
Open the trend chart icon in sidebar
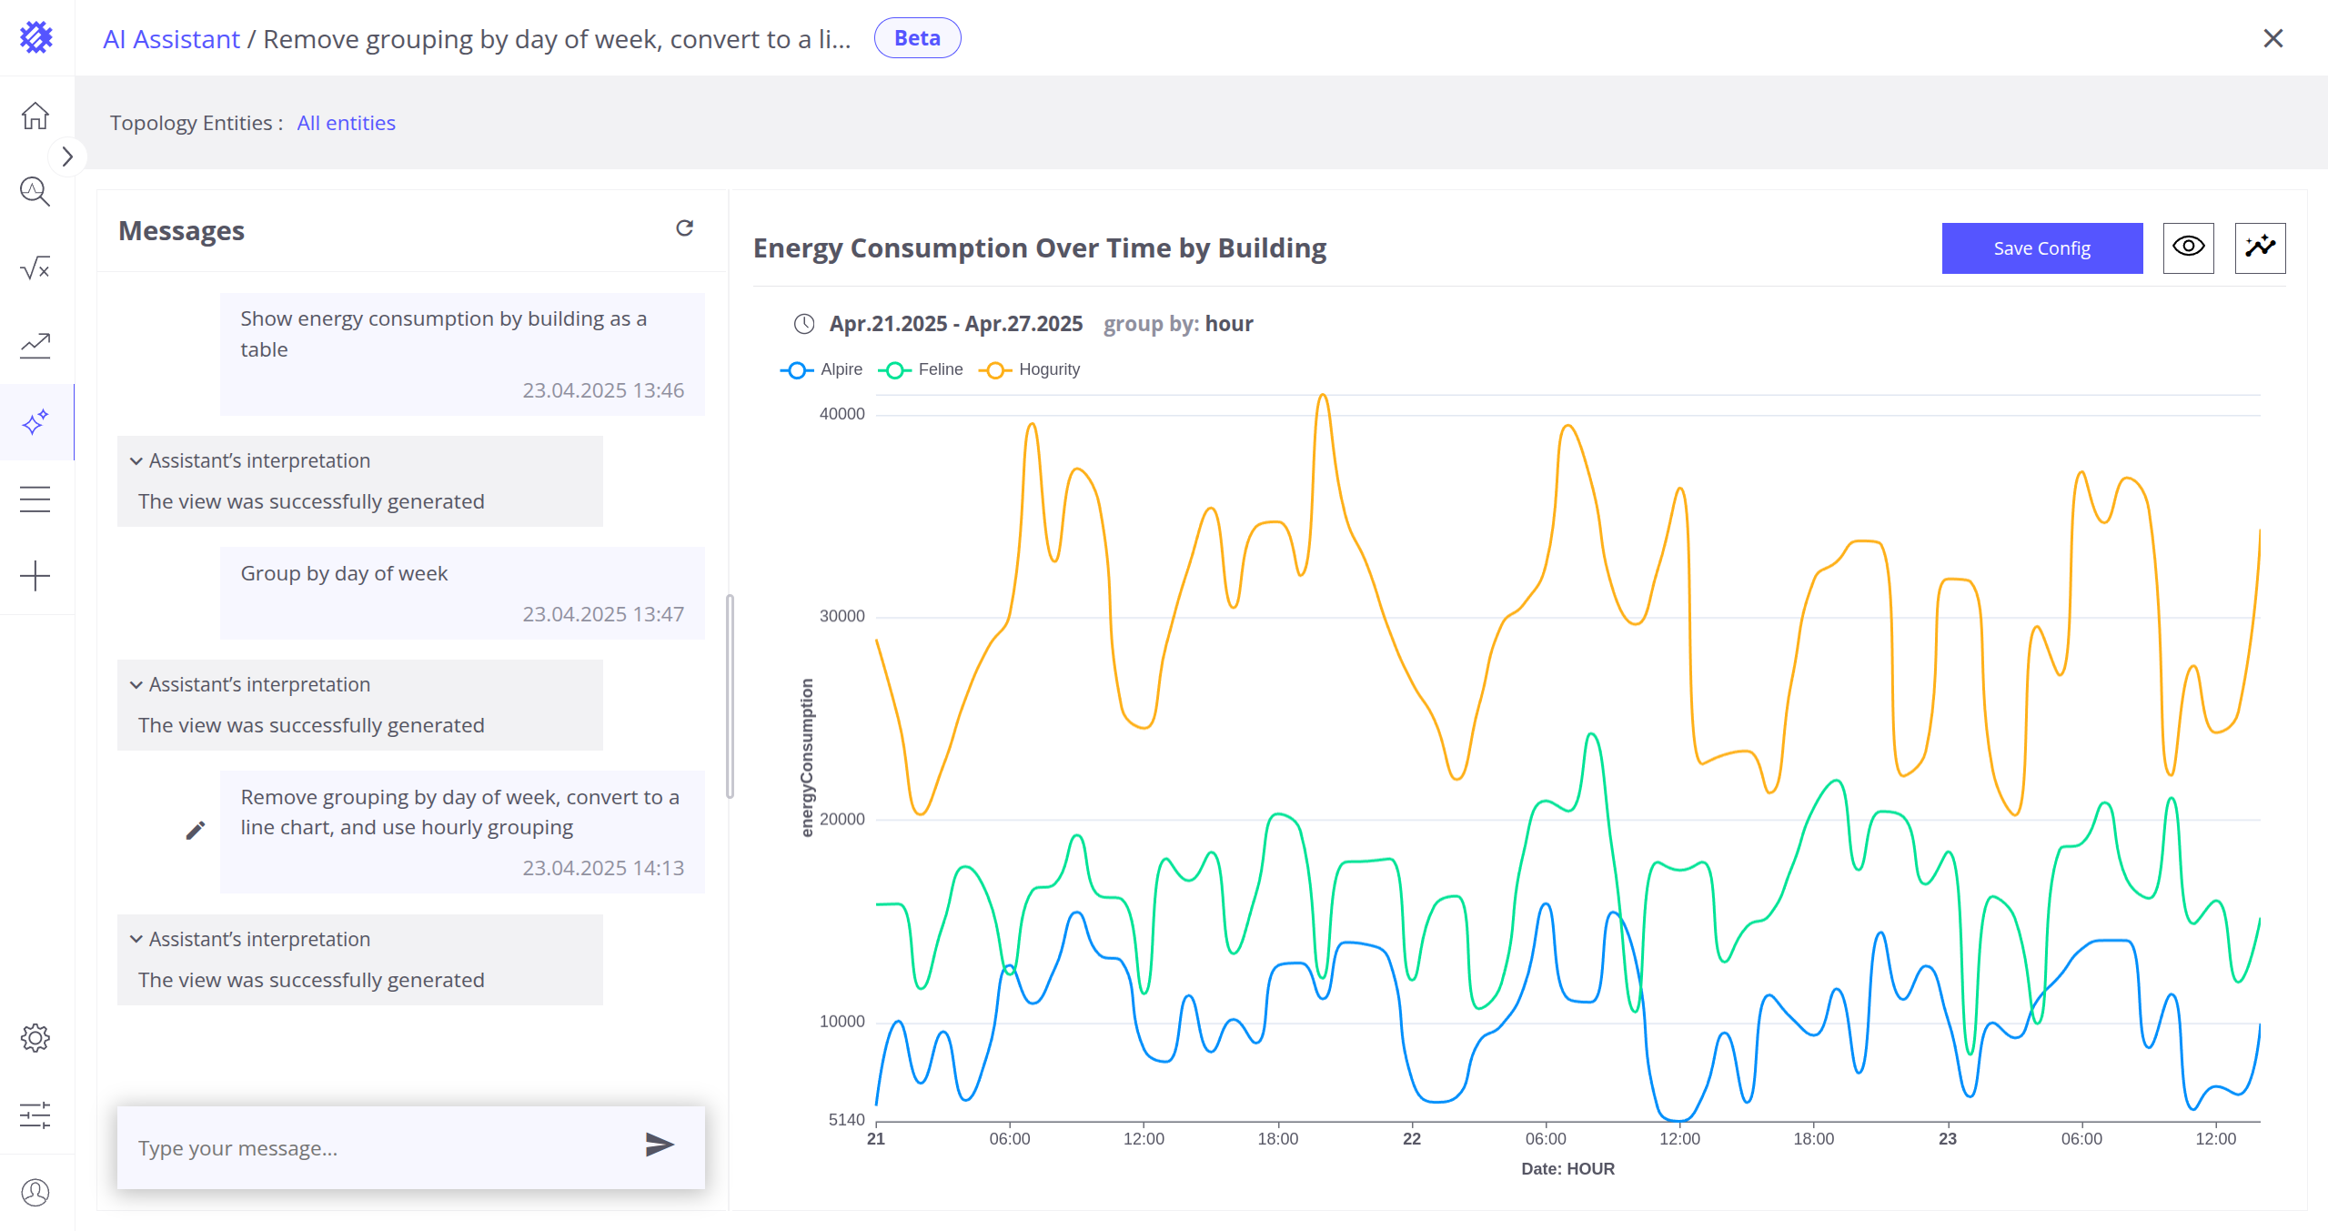tap(35, 345)
